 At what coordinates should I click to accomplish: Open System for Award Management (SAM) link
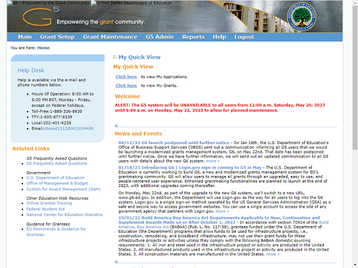click(63, 189)
